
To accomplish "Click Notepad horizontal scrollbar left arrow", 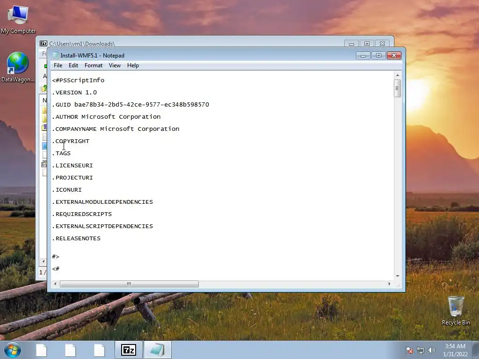I will point(55,284).
